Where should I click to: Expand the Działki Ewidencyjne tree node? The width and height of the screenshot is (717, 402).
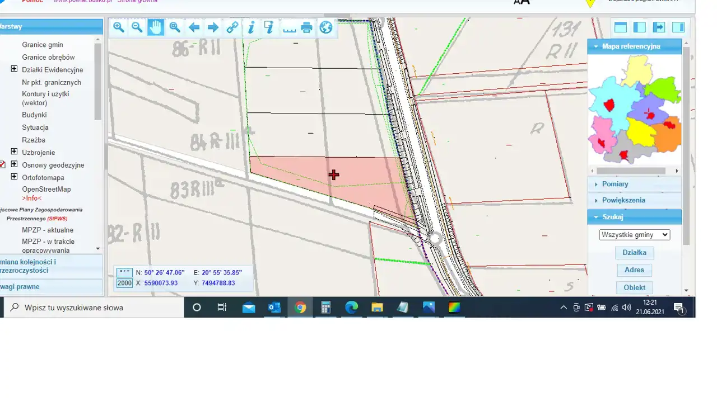(x=14, y=69)
